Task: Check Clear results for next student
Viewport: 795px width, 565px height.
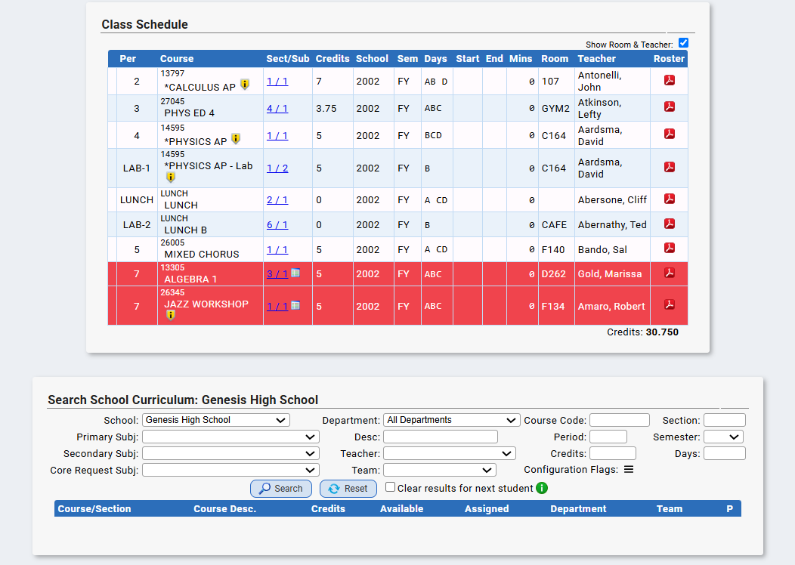Action: click(x=390, y=487)
